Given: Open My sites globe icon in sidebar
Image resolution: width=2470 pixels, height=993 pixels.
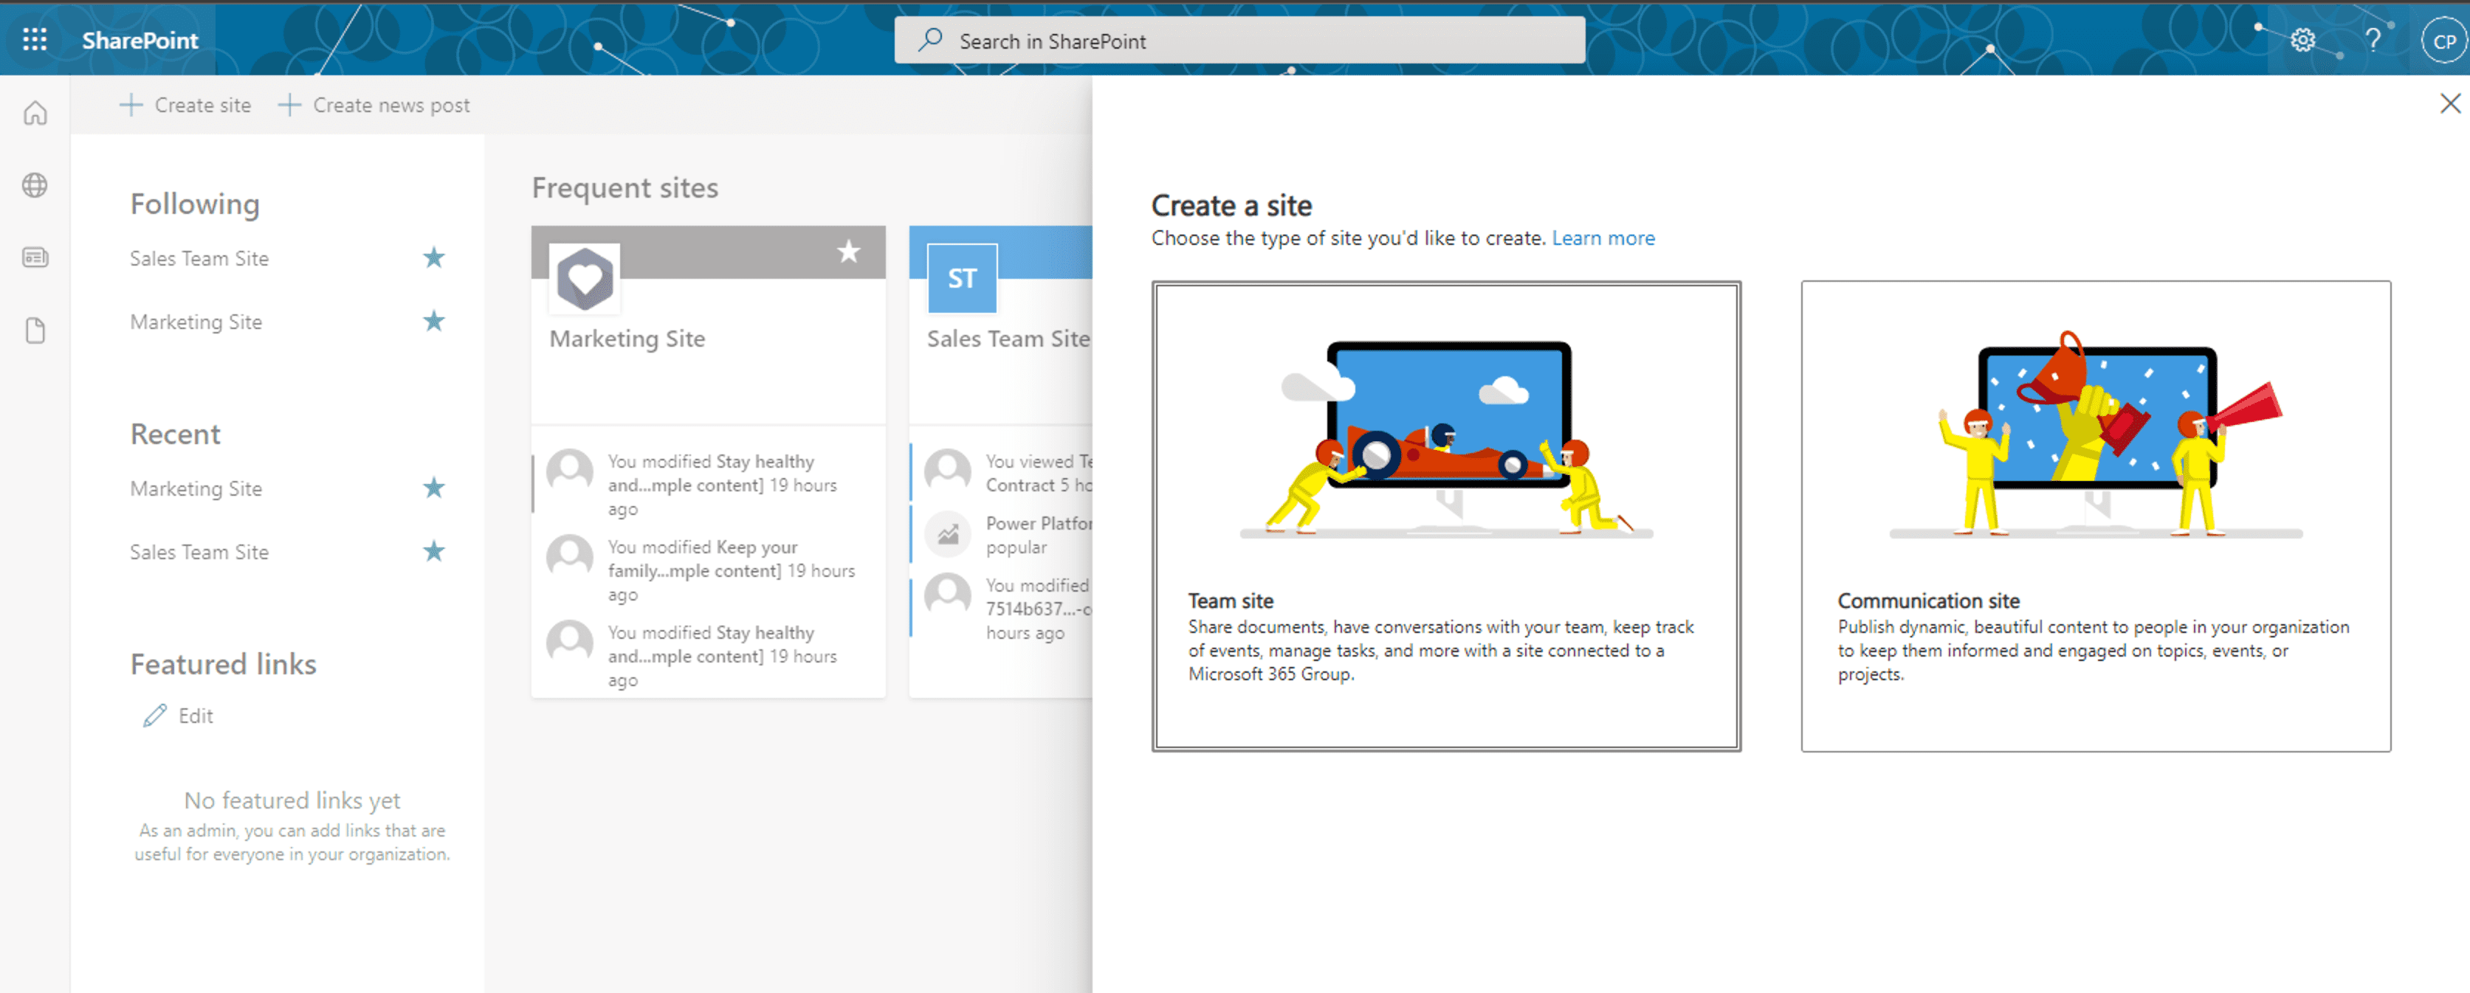Looking at the screenshot, I should [x=35, y=186].
